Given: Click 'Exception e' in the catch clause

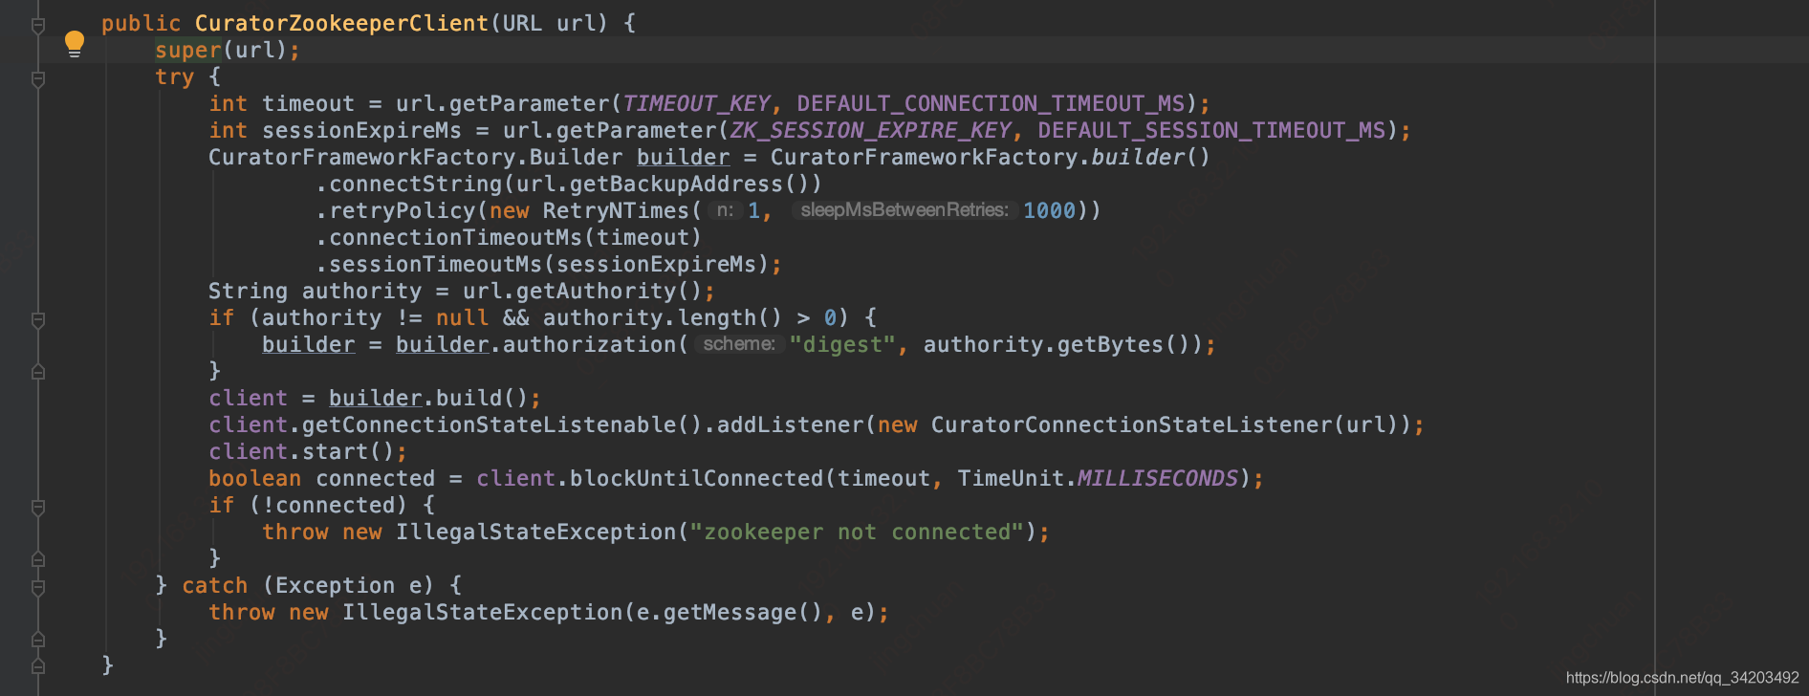Looking at the screenshot, I should [x=348, y=585].
